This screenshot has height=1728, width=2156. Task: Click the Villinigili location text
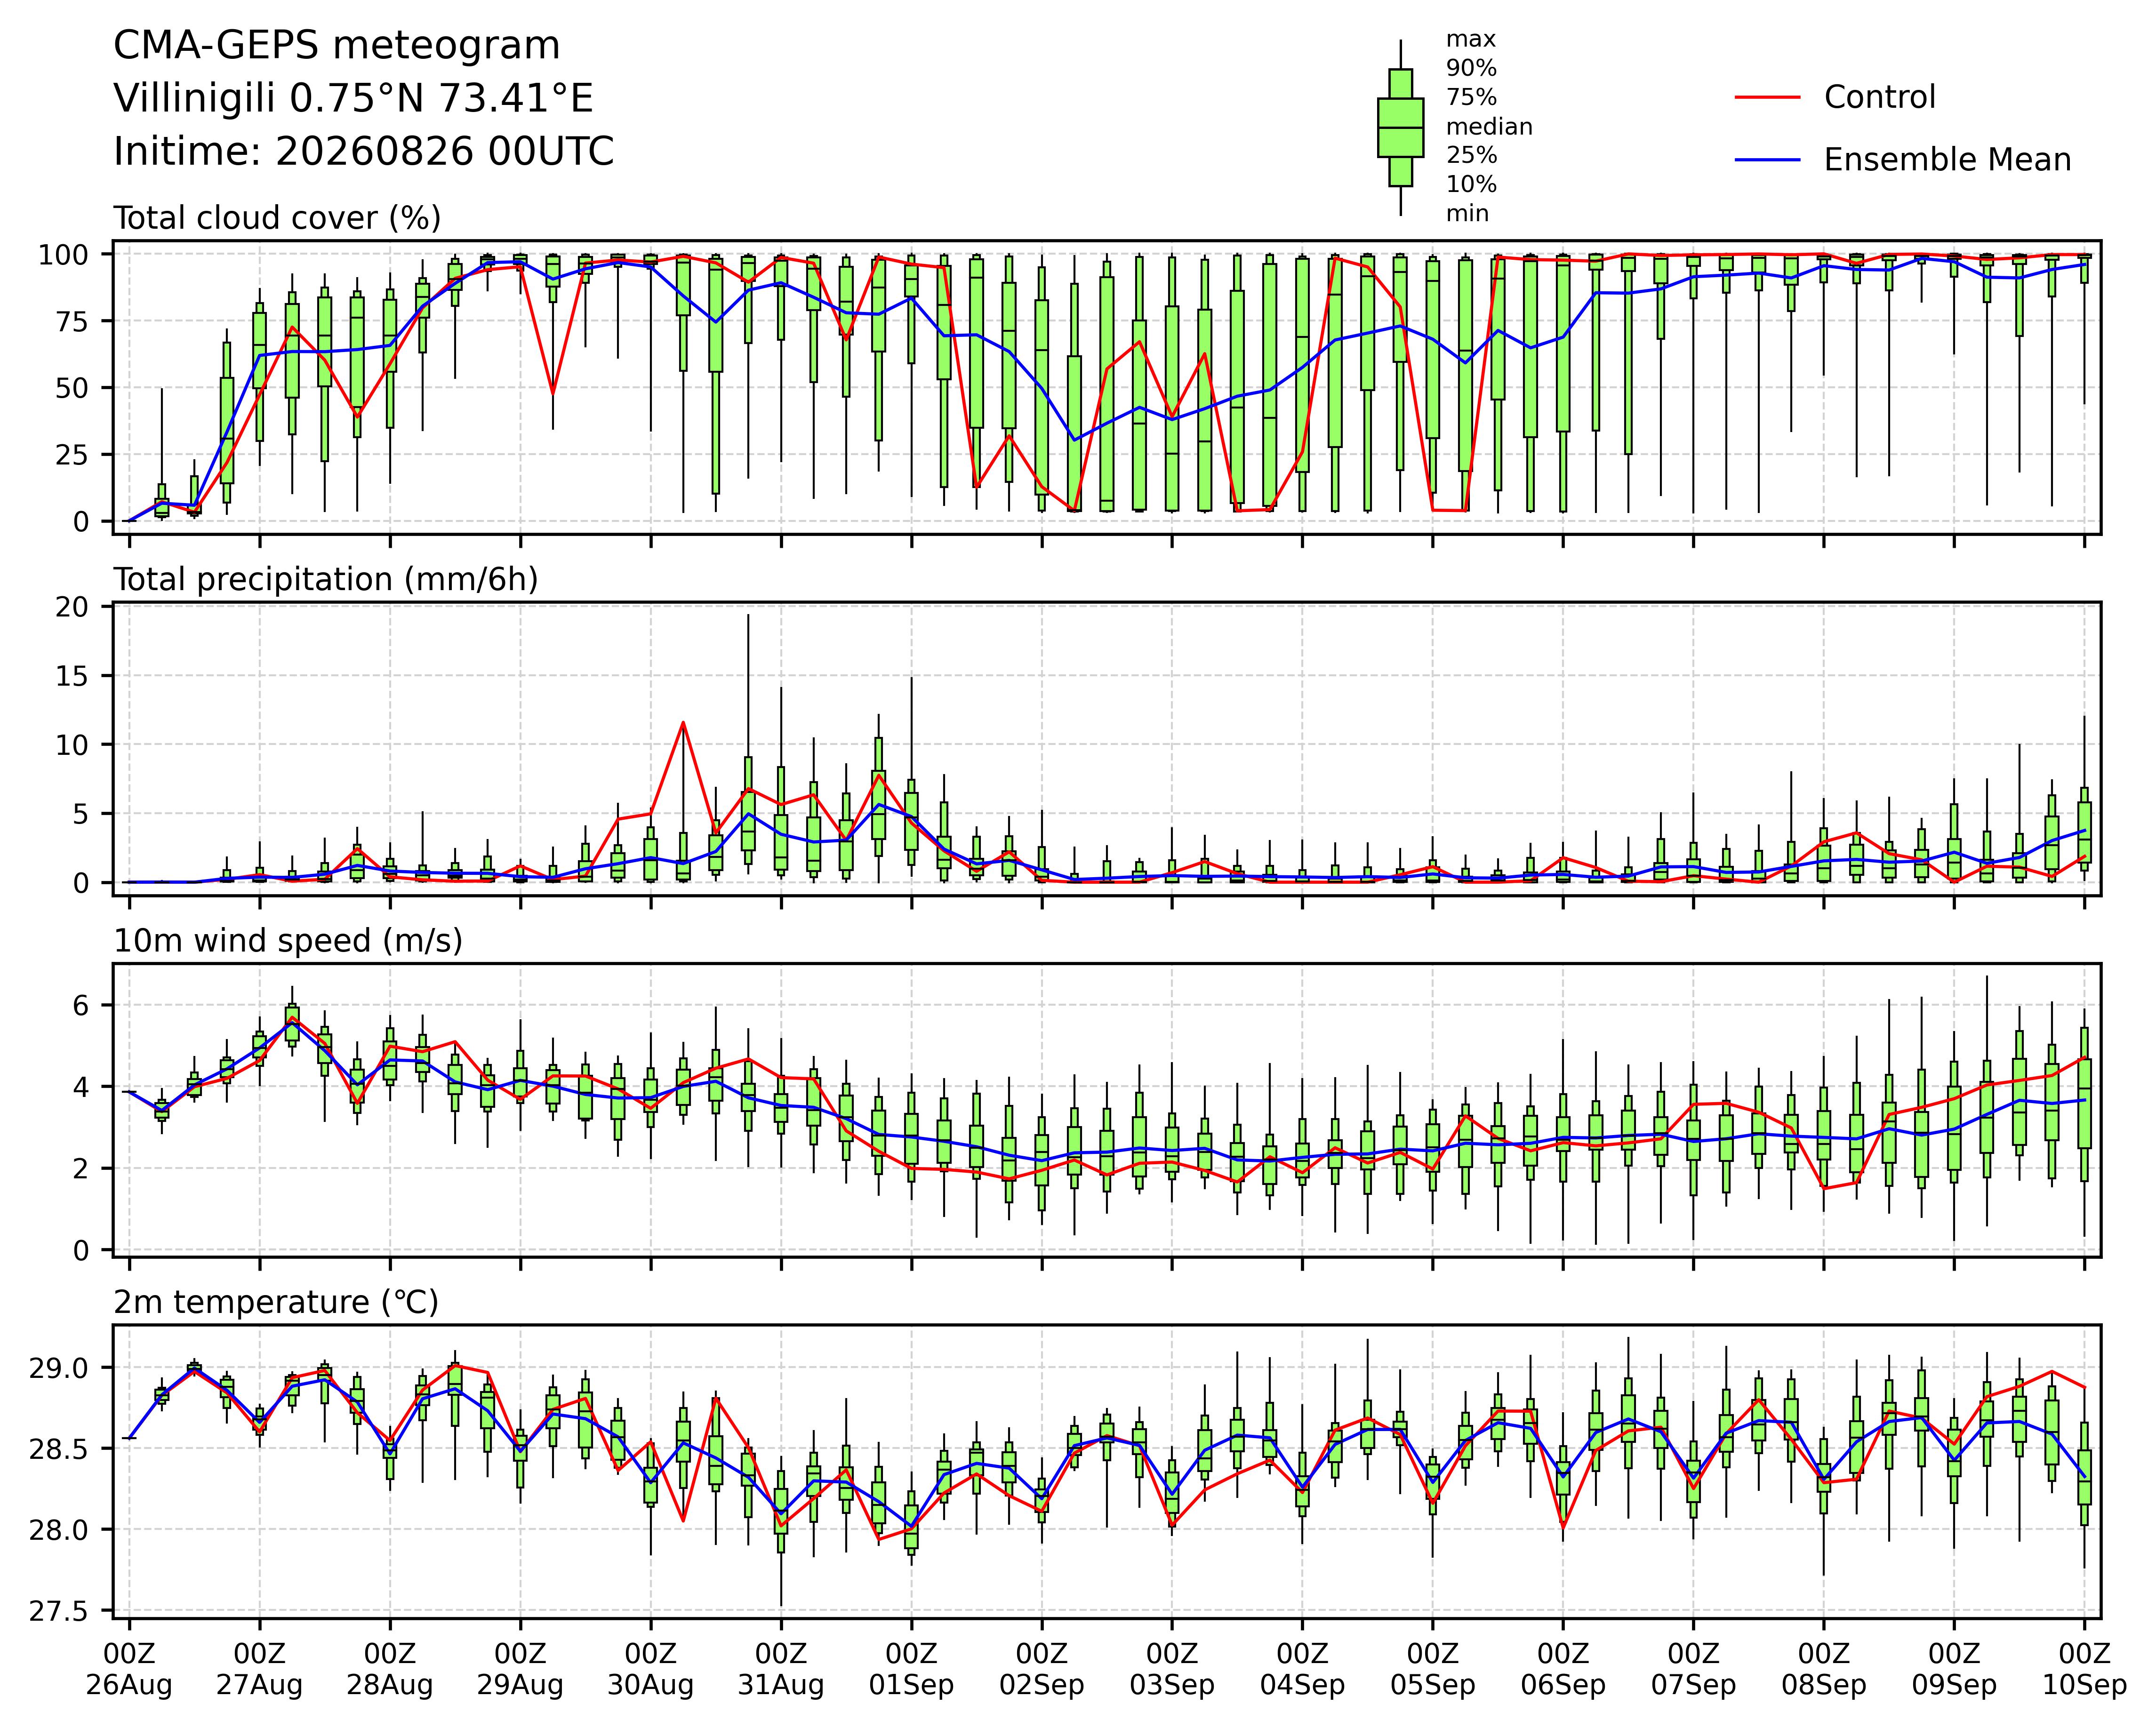(353, 99)
